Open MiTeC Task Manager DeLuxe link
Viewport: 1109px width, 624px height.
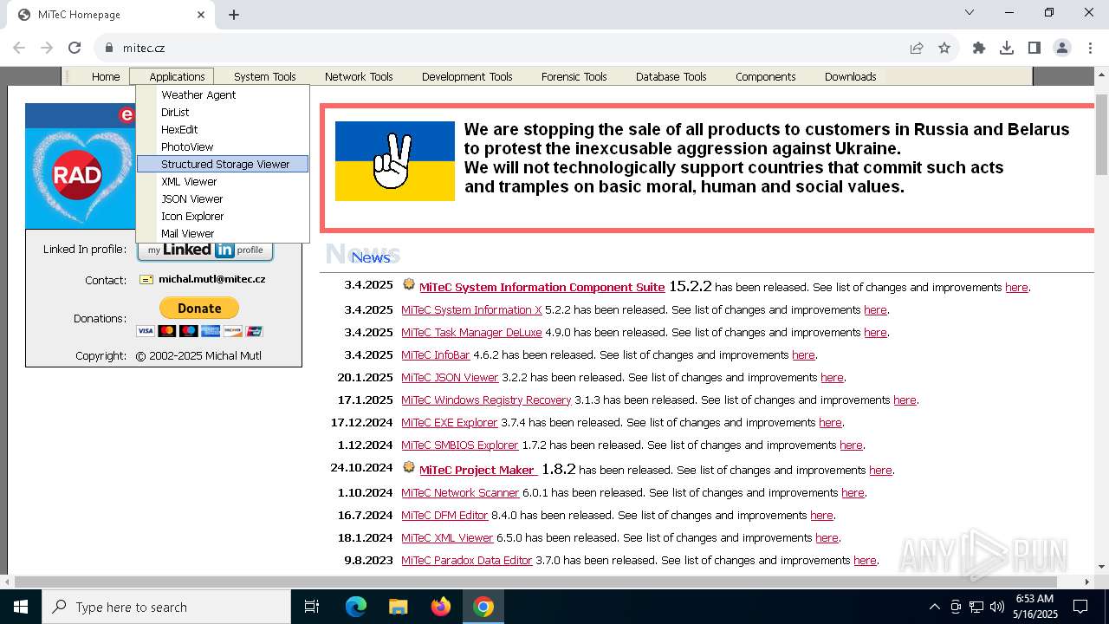click(x=471, y=332)
